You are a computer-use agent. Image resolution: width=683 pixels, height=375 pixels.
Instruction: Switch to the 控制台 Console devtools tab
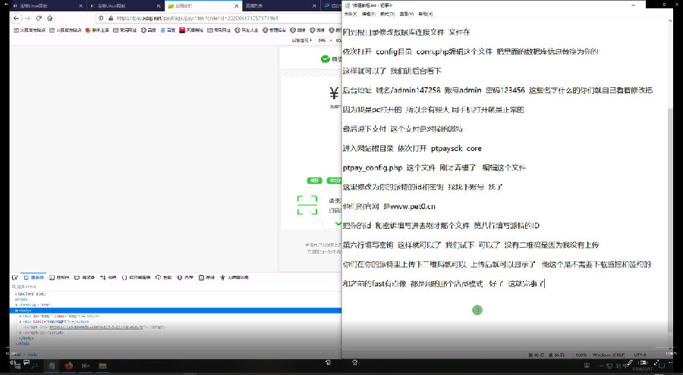pyautogui.click(x=60, y=277)
